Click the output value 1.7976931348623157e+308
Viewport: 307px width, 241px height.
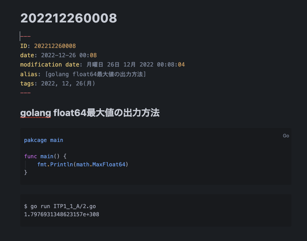click(62, 214)
